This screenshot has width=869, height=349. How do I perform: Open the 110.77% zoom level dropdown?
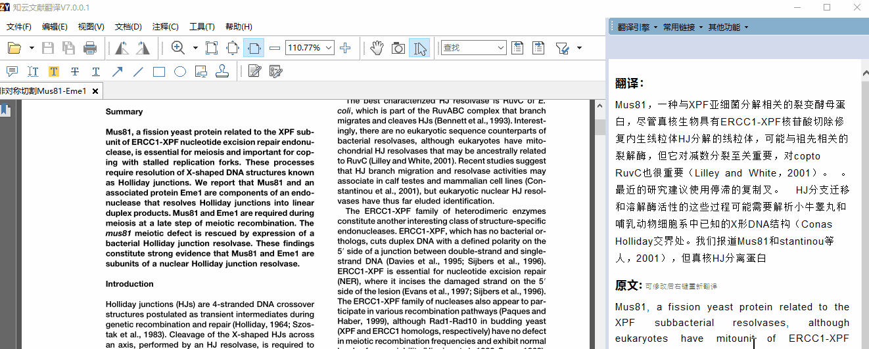328,48
